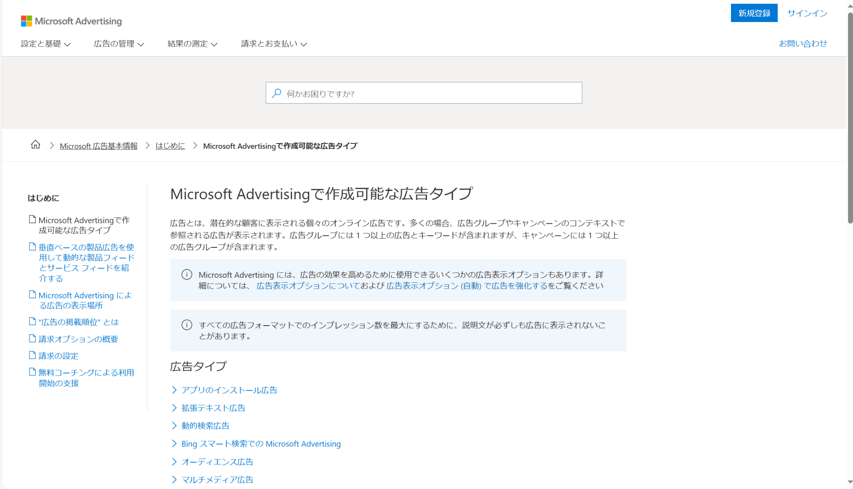Click the page vertical scrollbar thumb

(x=850, y=119)
